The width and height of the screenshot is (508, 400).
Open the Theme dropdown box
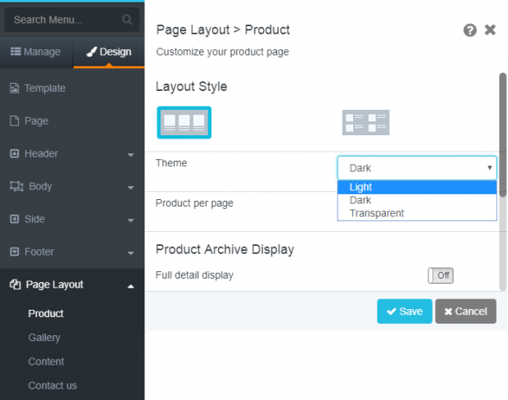pyautogui.click(x=417, y=168)
